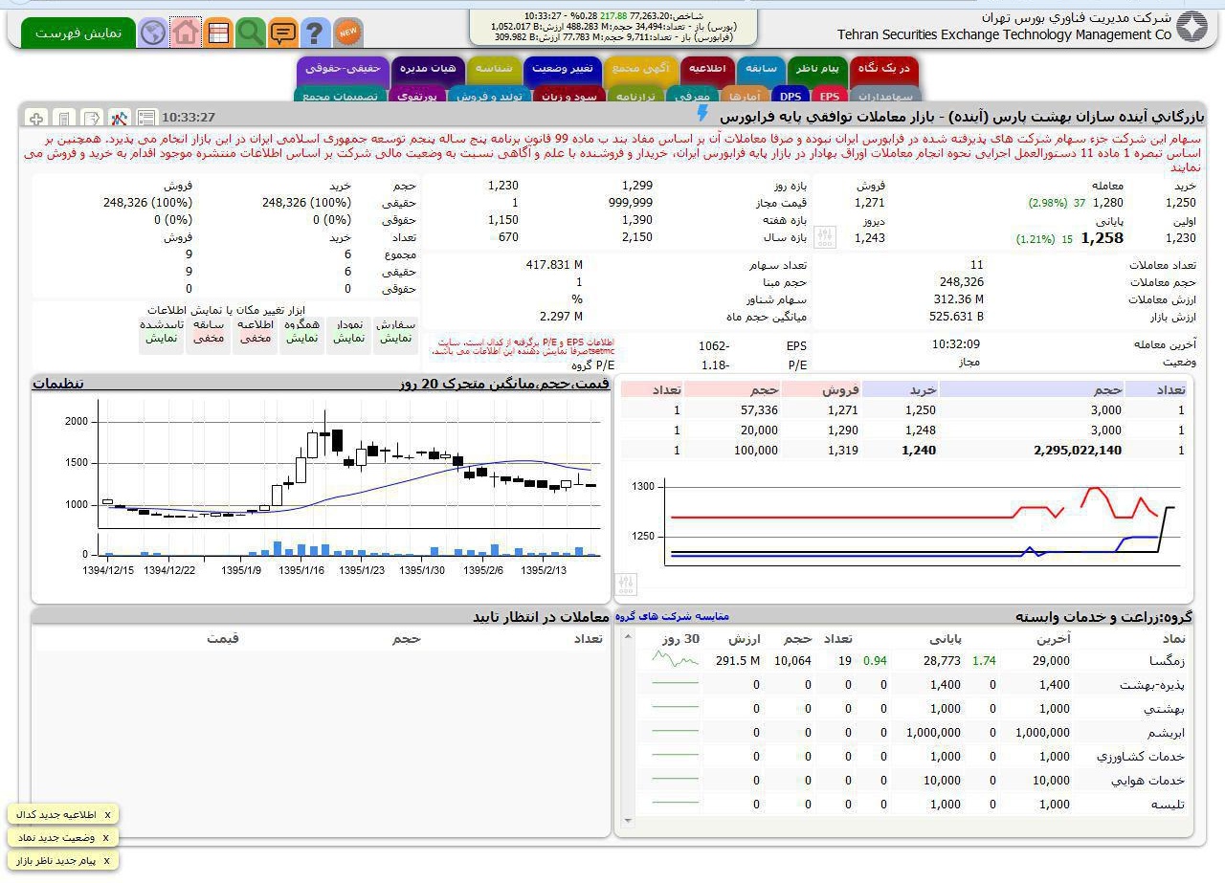1225x883 pixels.
Task: Click closing price value 1,258
Action: point(1102,237)
